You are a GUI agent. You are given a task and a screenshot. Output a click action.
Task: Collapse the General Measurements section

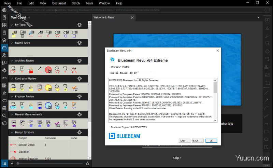tap(12, 114)
